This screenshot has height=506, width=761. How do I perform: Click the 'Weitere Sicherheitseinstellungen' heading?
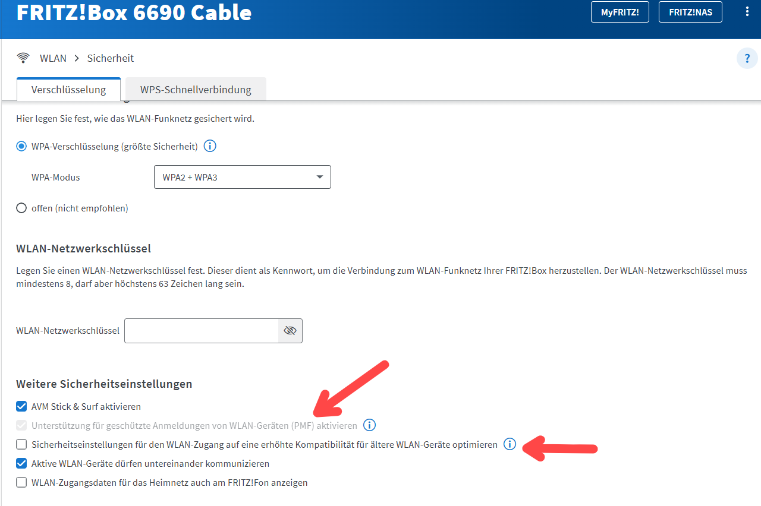pyautogui.click(x=104, y=384)
